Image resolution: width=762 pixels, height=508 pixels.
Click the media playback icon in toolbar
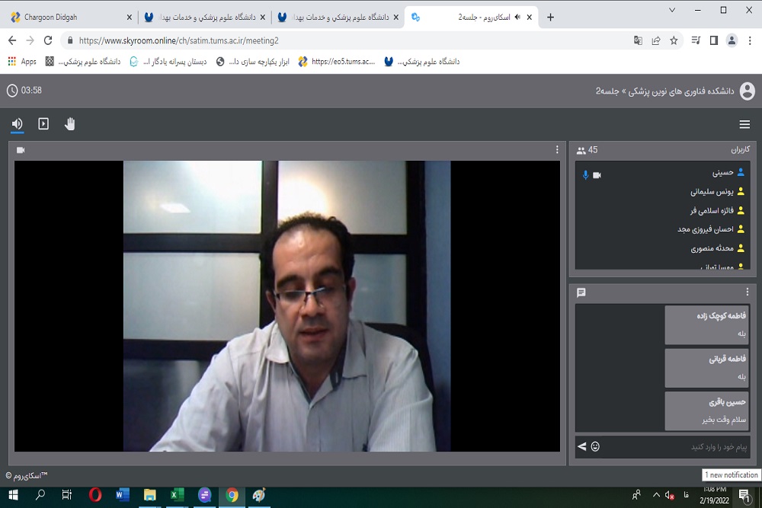(43, 124)
